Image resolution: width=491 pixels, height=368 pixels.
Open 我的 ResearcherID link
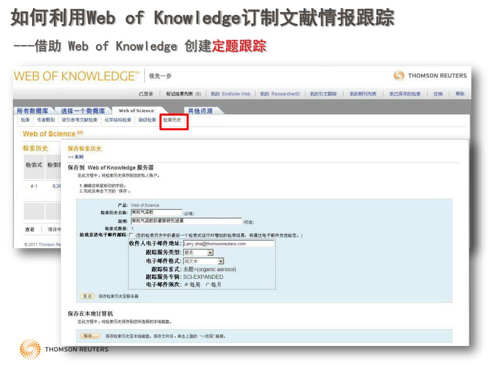point(280,94)
